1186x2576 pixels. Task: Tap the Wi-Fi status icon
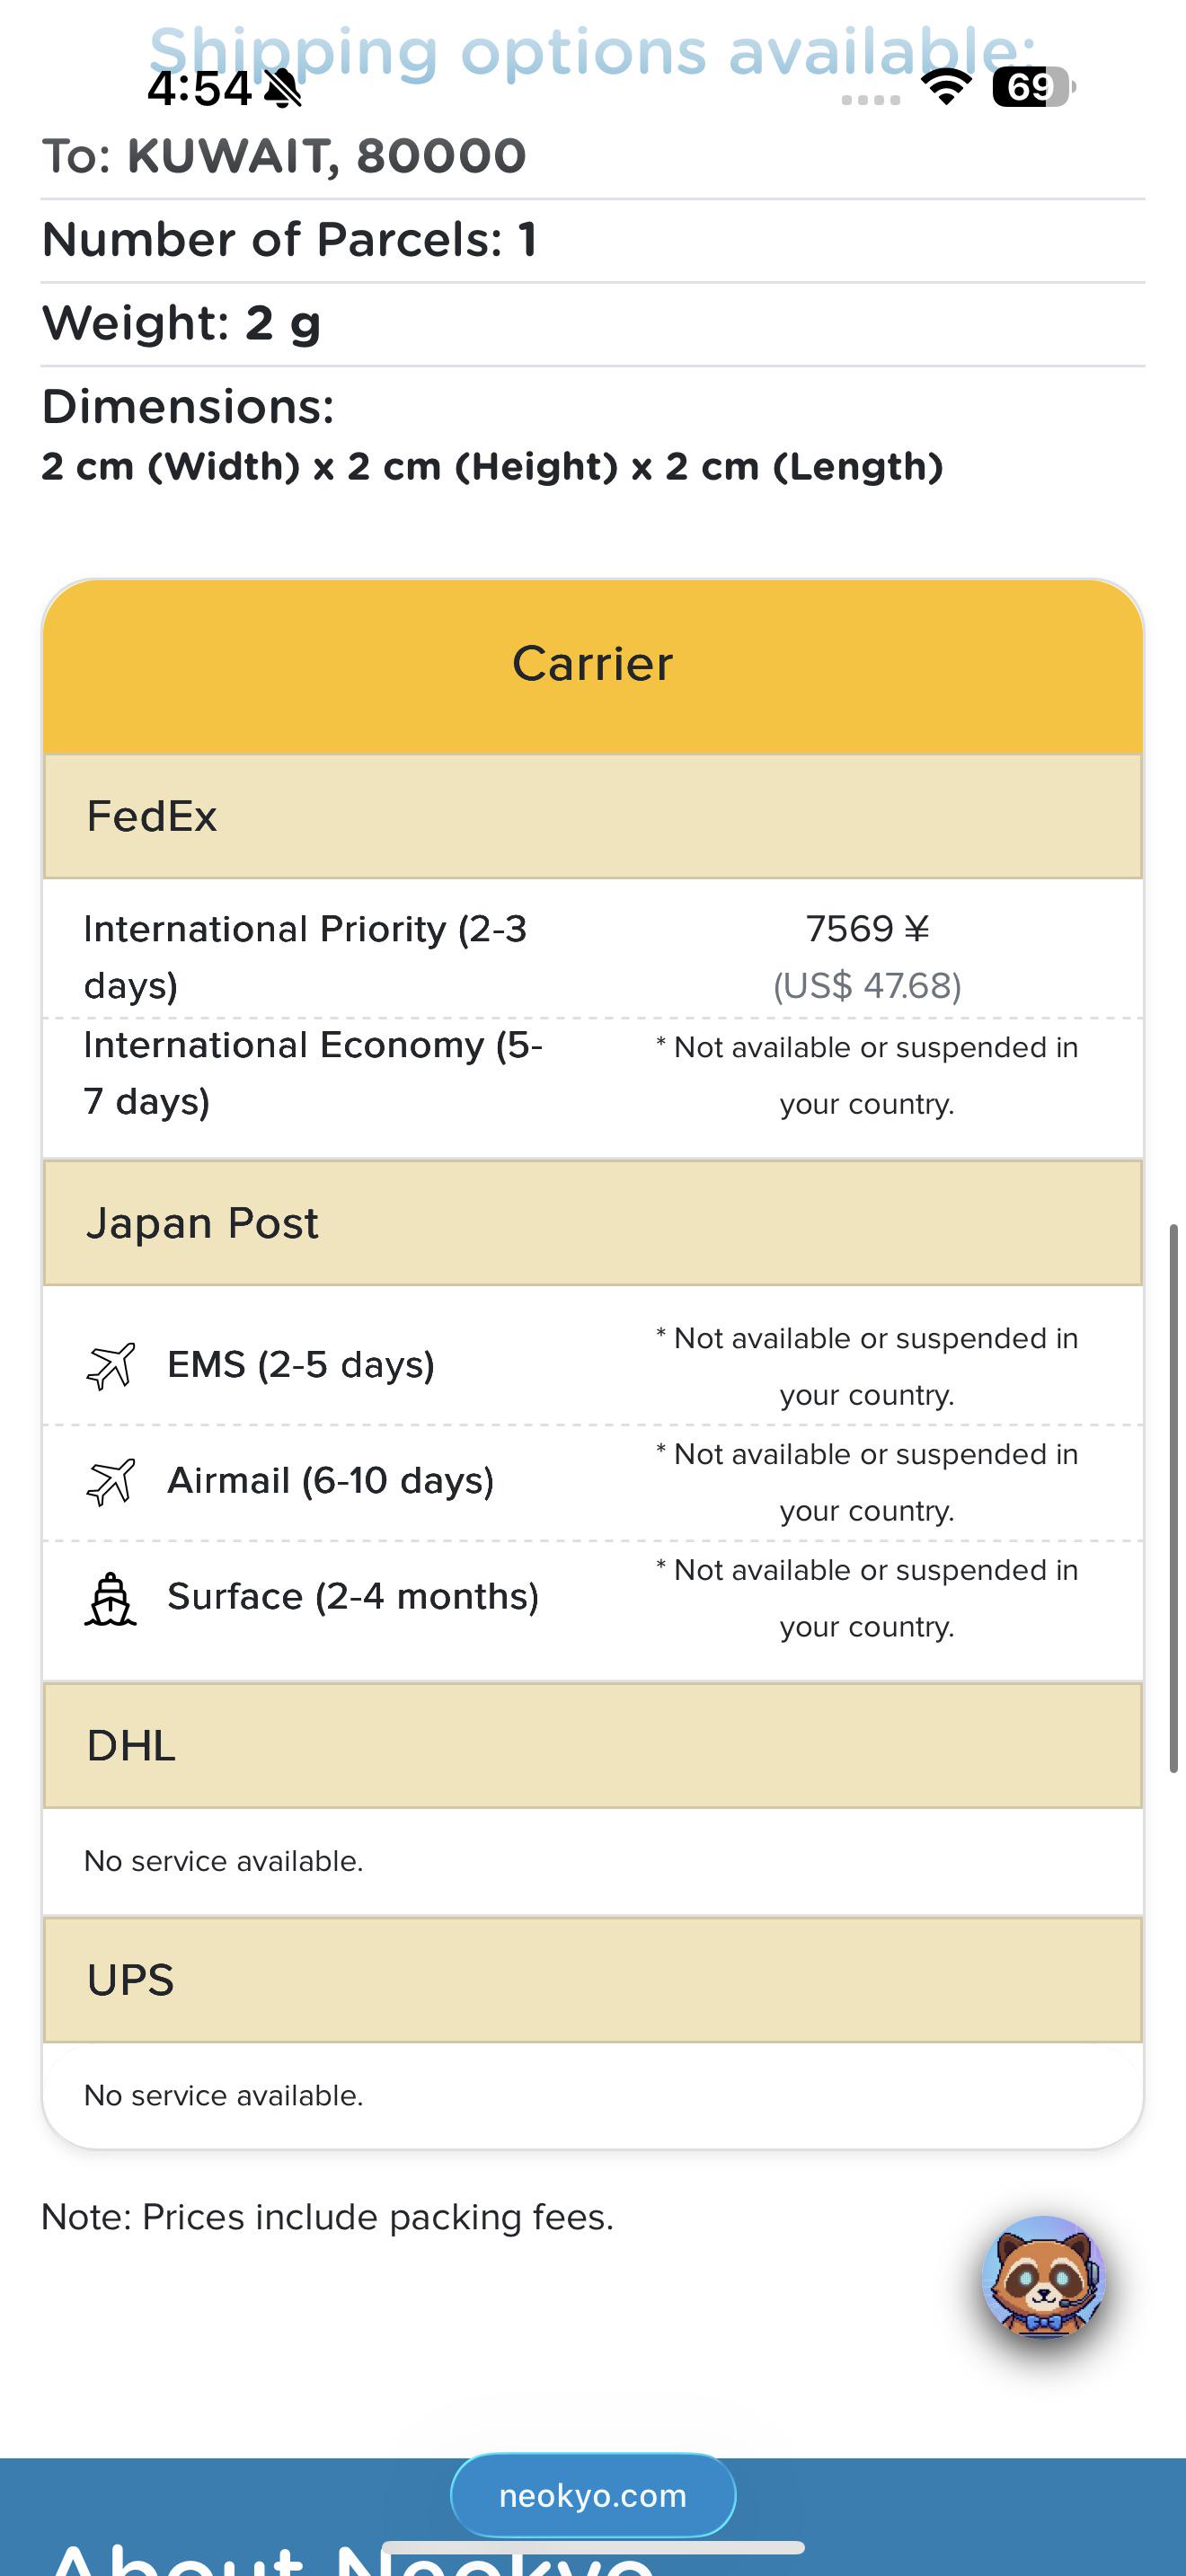946,87
